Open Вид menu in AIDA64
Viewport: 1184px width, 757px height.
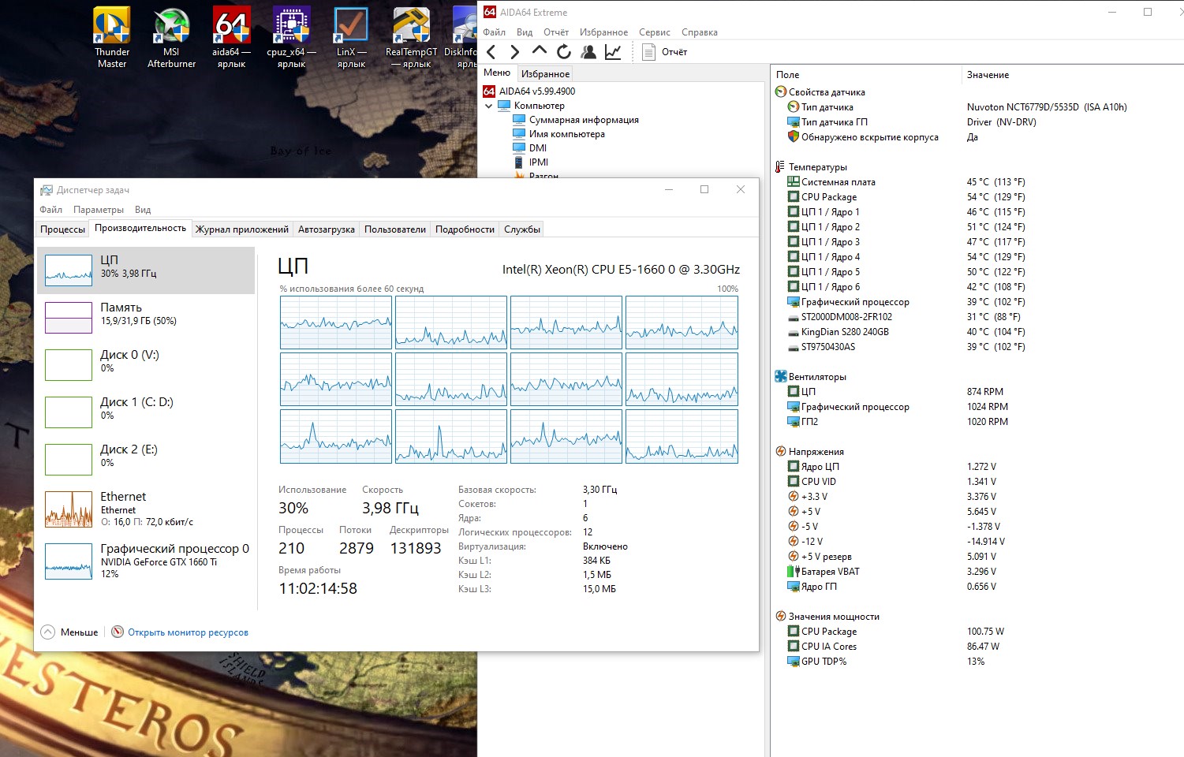click(525, 32)
